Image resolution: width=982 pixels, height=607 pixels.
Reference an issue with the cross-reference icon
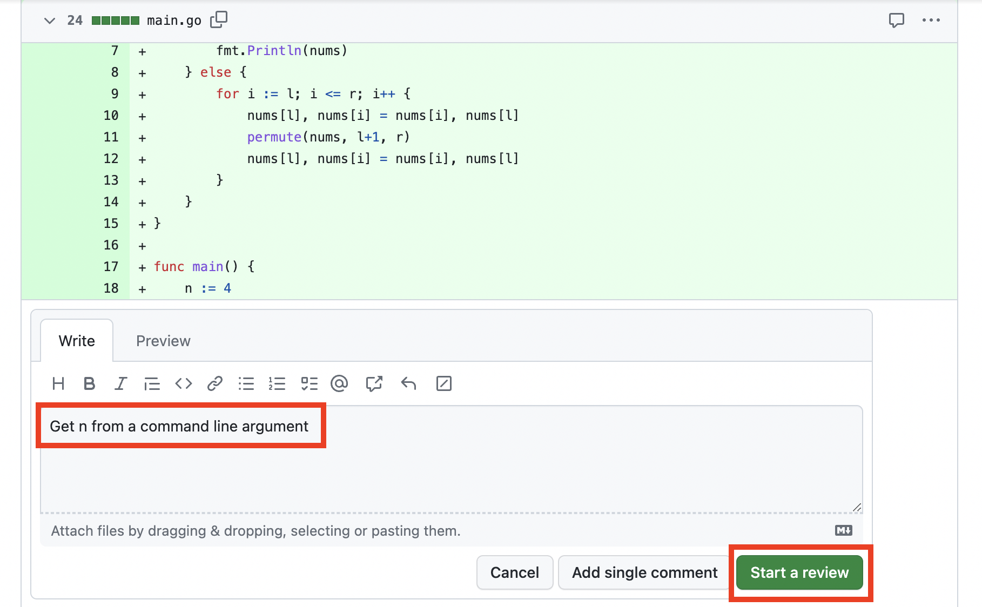pos(374,383)
